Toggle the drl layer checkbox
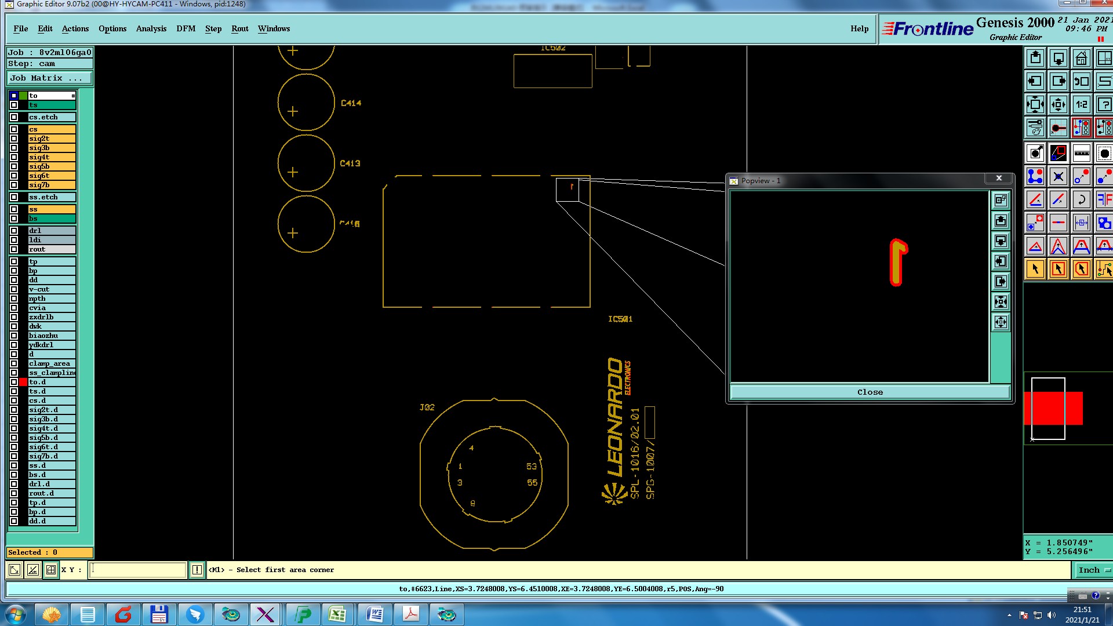This screenshot has height=626, width=1113. pos(14,231)
